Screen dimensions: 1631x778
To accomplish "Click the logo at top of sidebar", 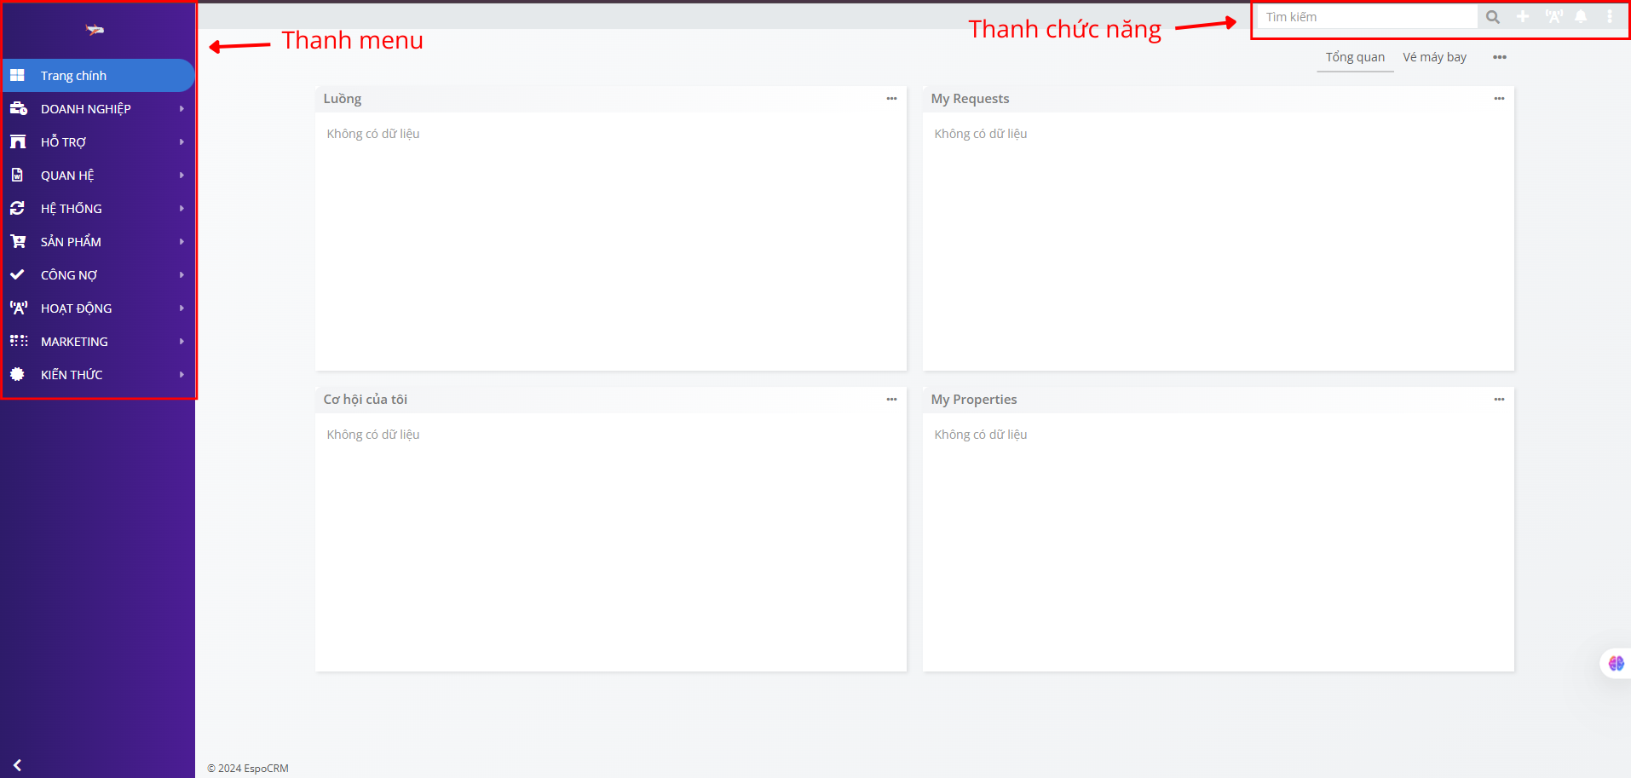I will [x=95, y=30].
